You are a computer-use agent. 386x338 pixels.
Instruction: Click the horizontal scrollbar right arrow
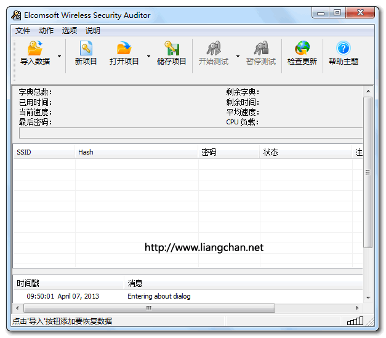pos(357,308)
